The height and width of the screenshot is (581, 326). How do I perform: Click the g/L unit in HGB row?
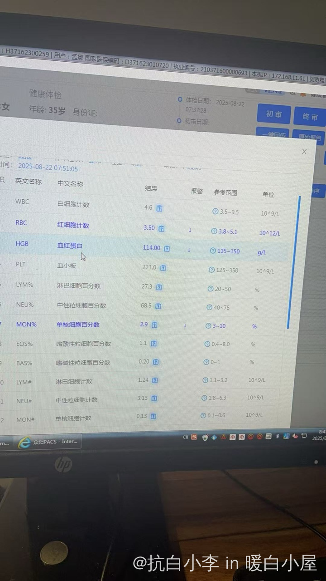point(262,253)
